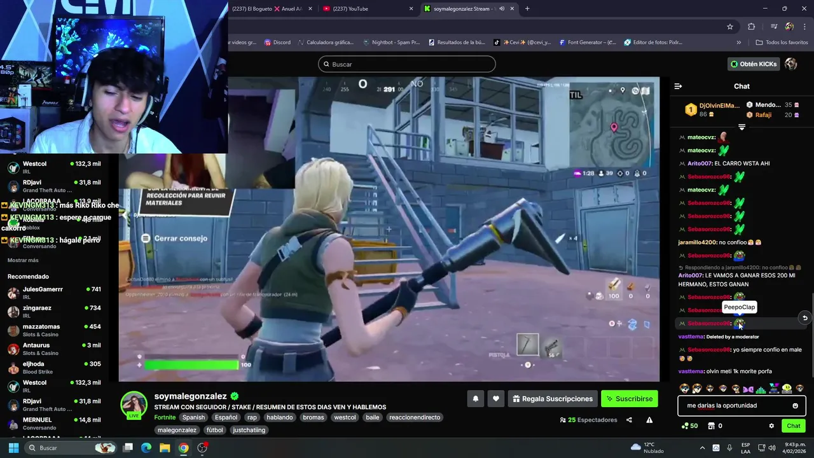814x458 pixels.
Task: Show hidden system tray icons chevron
Action: (x=702, y=448)
